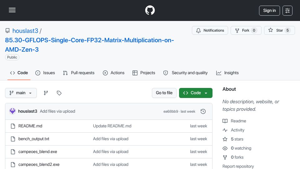Click the Fork count badge 0
Image resolution: width=300 pixels, height=169 pixels.
[x=254, y=30]
